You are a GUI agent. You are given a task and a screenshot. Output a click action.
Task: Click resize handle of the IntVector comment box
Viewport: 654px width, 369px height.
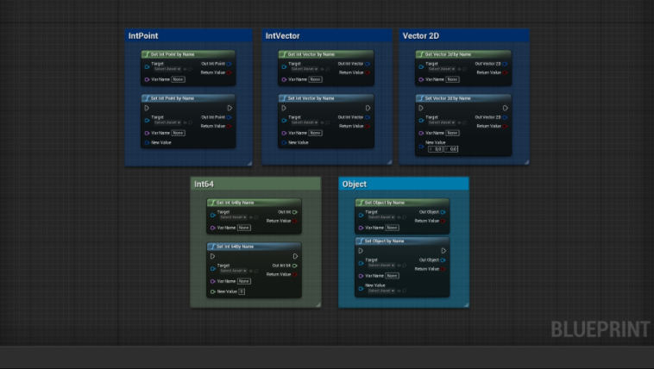(389, 162)
